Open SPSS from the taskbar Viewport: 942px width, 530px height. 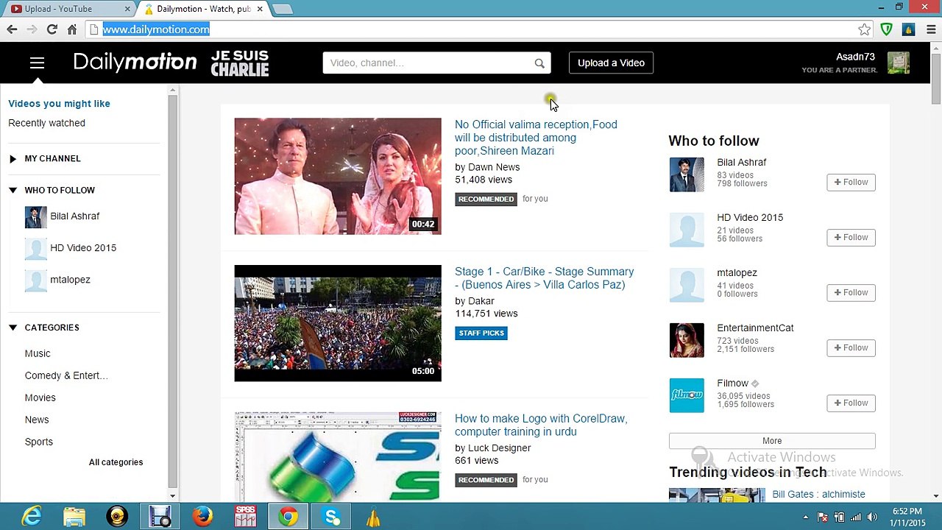pos(245,517)
